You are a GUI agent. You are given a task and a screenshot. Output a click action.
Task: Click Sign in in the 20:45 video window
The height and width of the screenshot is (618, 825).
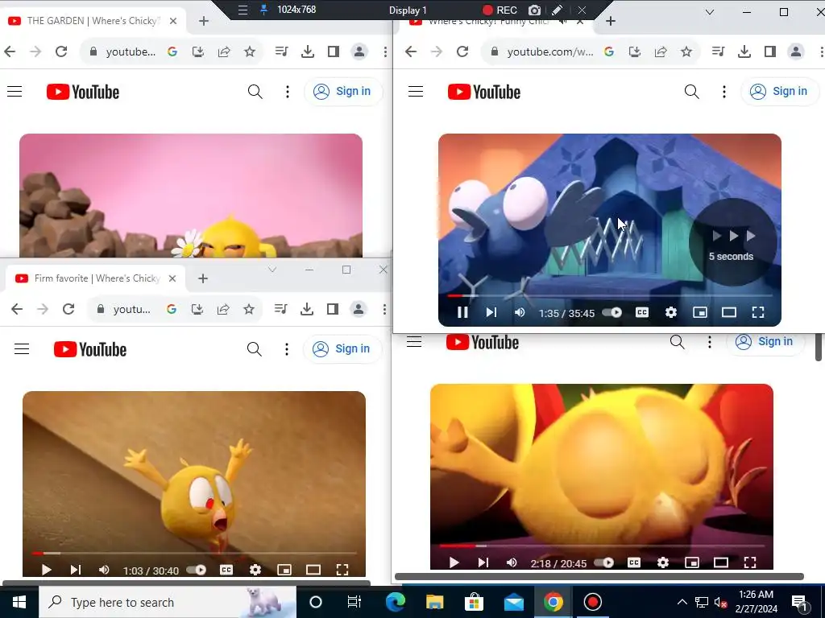(x=765, y=341)
